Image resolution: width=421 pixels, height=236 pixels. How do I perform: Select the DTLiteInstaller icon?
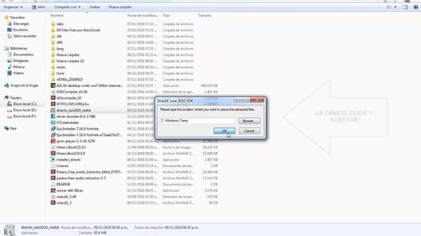click(x=53, y=123)
